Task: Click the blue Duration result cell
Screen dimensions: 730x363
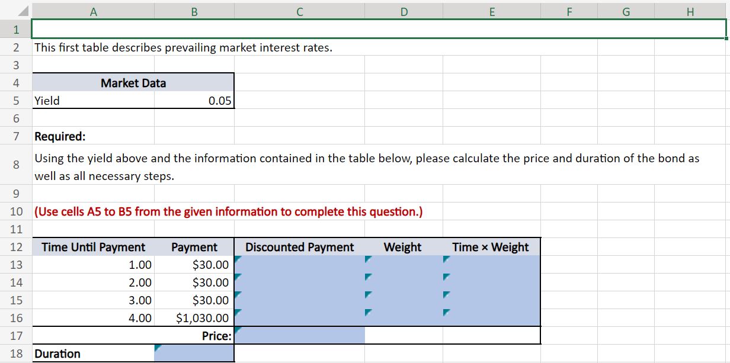Action: (194, 354)
